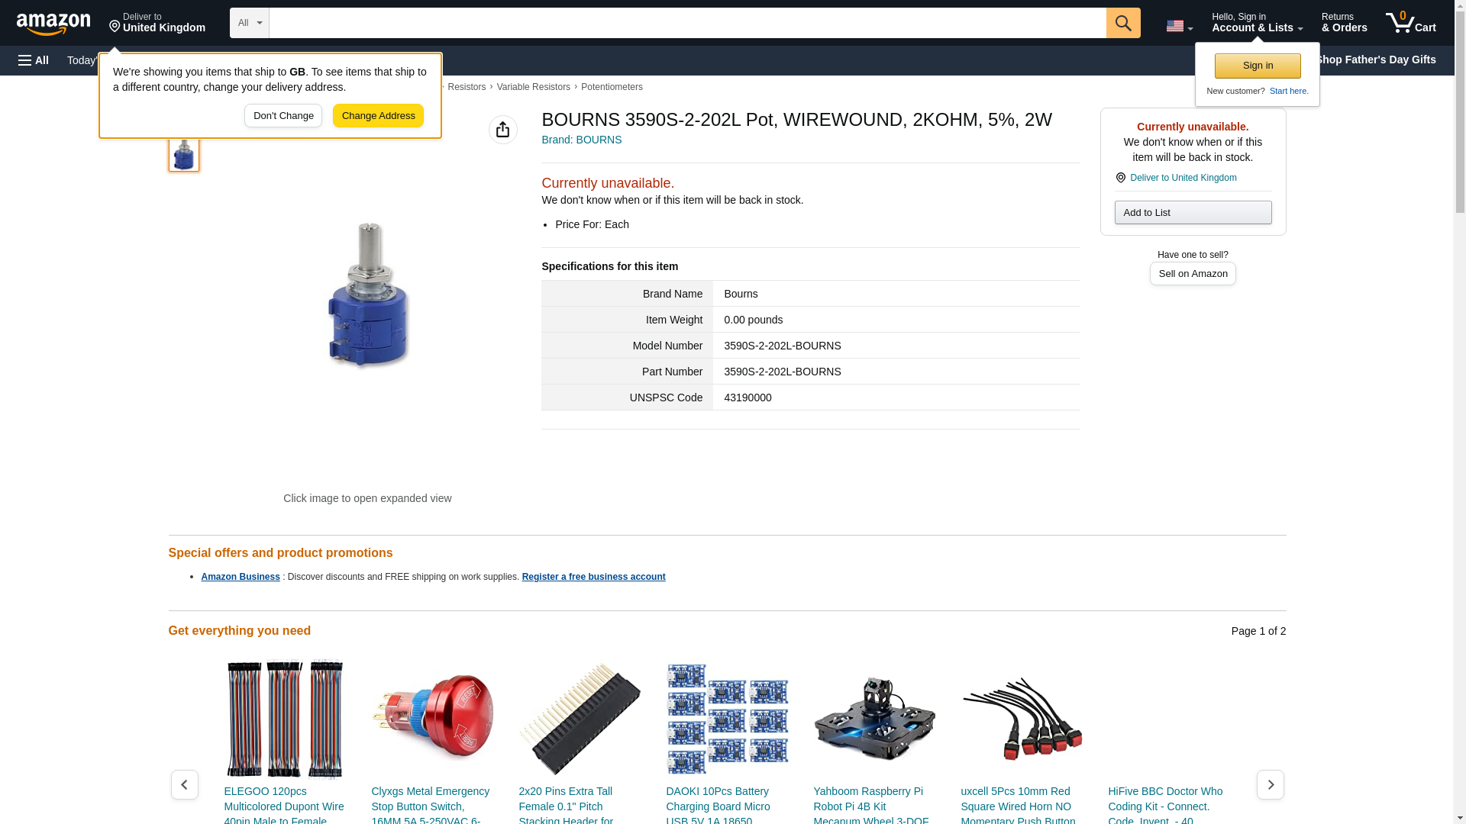Viewport: 1466px width, 824px height.
Task: Click the yellow Sign in button
Action: tap(1258, 66)
